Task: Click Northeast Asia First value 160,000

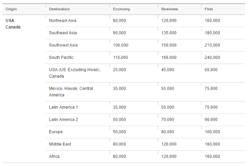Action: point(212,20)
